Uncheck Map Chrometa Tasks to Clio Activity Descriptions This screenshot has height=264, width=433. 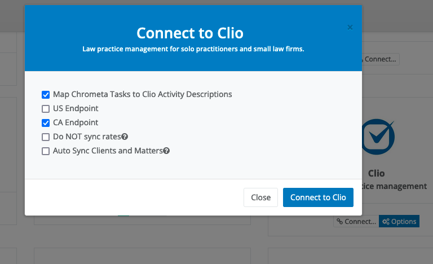46,94
